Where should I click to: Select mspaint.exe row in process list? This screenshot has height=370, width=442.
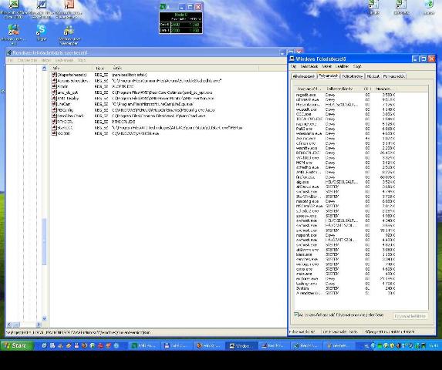point(346,235)
